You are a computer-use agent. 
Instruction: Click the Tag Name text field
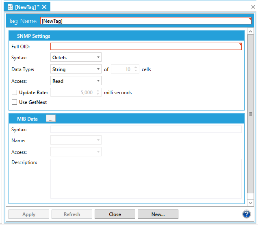click(x=146, y=21)
